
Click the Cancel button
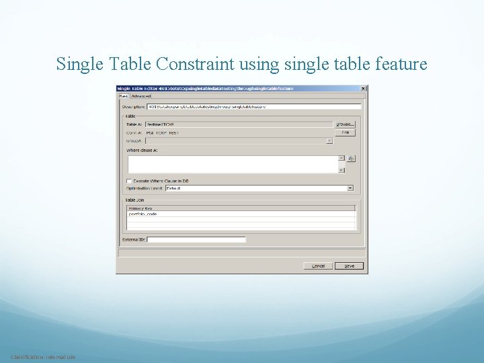[318, 266]
